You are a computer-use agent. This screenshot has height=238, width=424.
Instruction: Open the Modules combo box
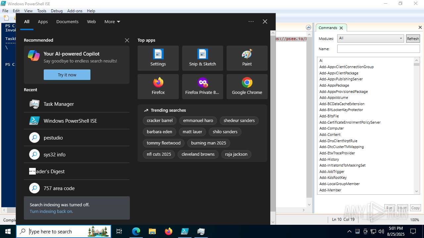pos(370,38)
